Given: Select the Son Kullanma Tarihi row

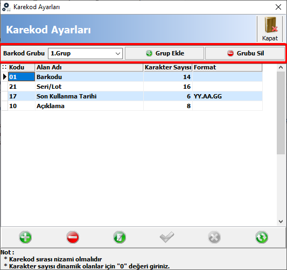Looking at the screenshot, I should pyautogui.click(x=132, y=96).
